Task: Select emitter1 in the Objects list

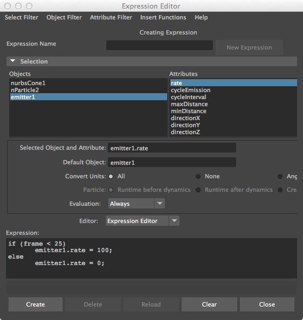Action: (x=88, y=97)
